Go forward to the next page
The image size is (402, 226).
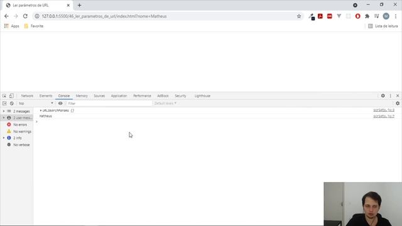tap(16, 16)
